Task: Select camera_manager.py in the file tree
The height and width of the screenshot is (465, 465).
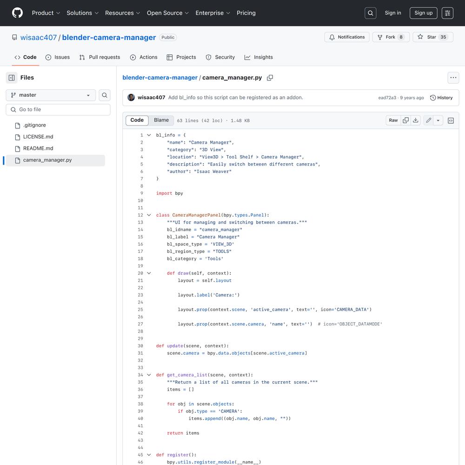Action: [55, 160]
